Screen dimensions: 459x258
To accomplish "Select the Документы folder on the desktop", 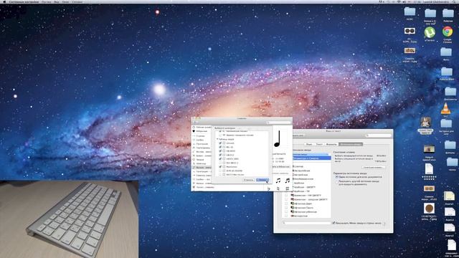I will click(x=450, y=92).
